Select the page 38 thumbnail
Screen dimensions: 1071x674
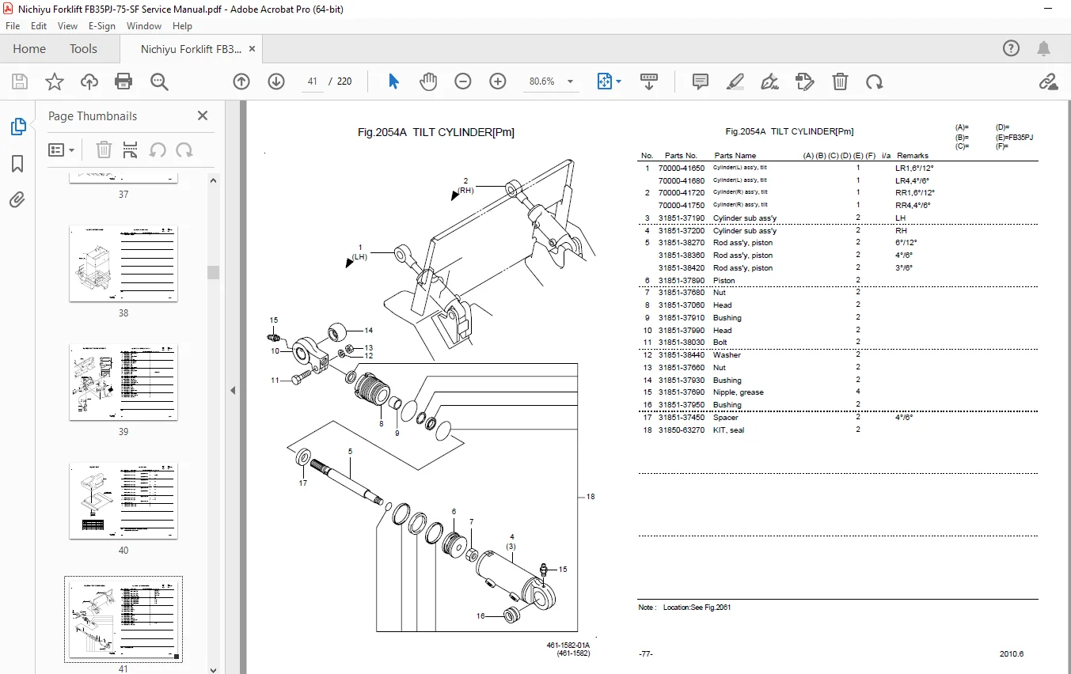point(123,263)
